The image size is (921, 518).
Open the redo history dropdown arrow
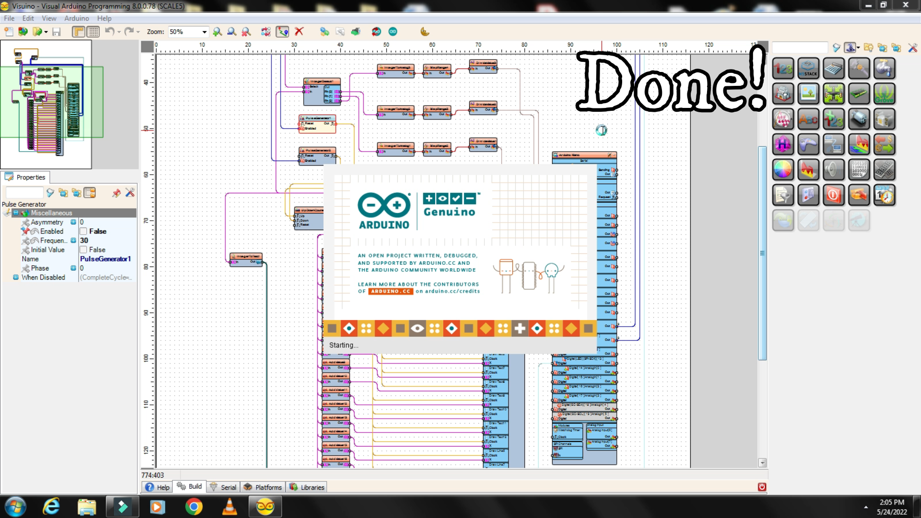138,32
